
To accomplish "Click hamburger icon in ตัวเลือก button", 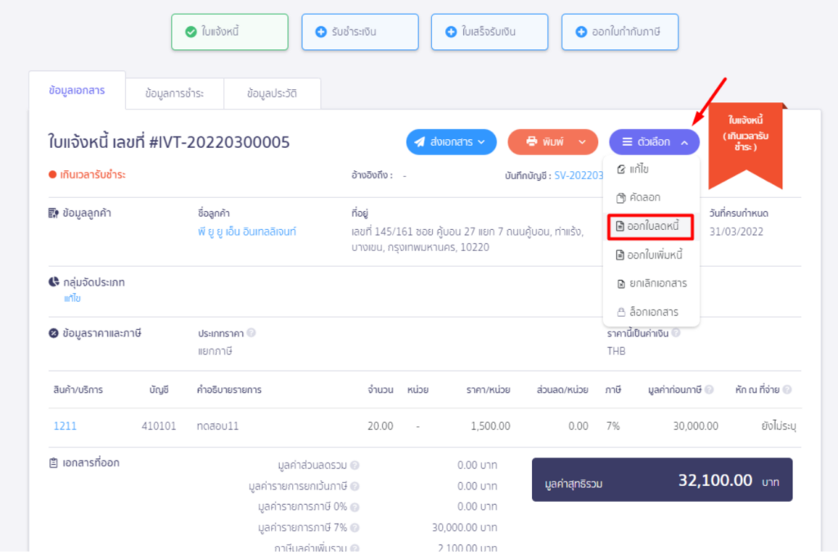I will [628, 142].
